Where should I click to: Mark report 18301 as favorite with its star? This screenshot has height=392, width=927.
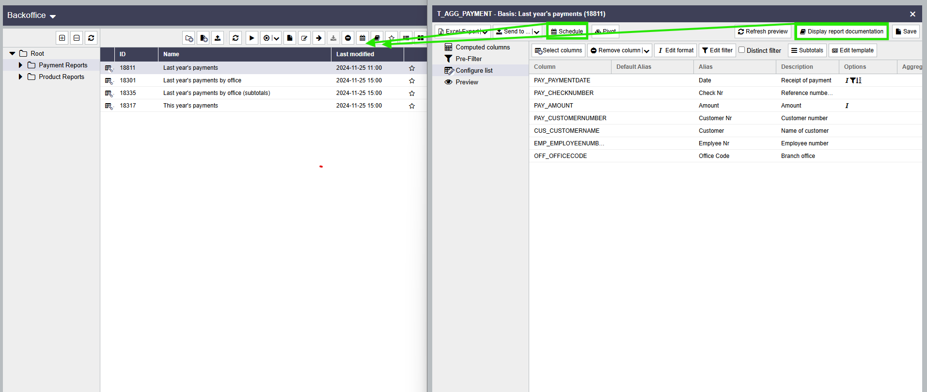point(412,80)
